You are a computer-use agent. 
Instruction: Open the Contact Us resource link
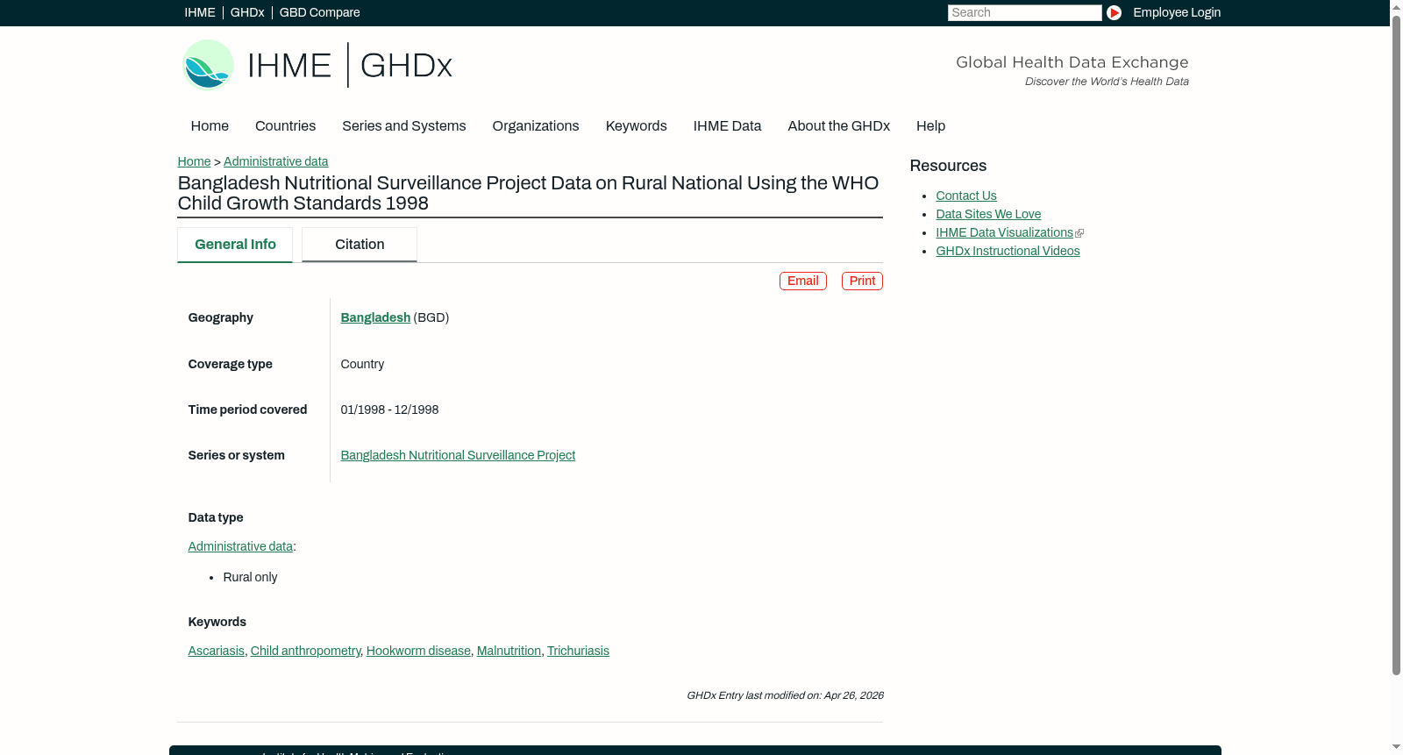[x=966, y=196]
